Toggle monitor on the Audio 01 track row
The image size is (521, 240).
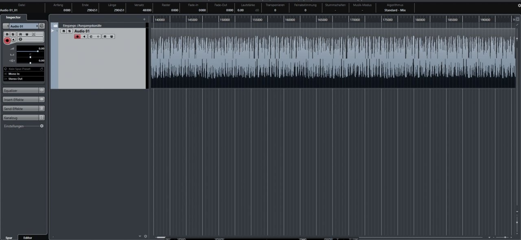click(x=84, y=37)
